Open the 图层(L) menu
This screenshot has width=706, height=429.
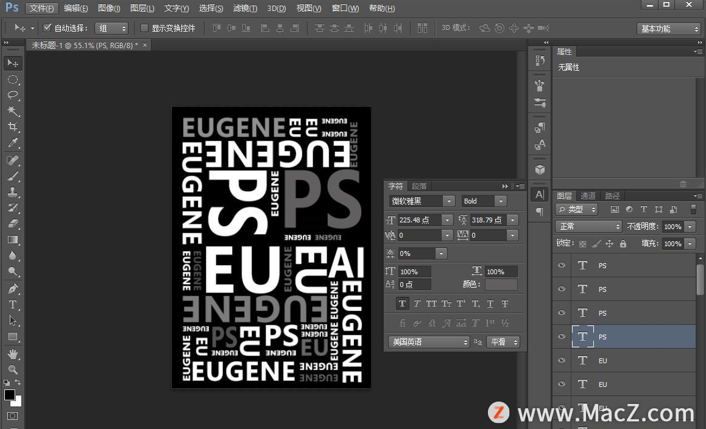143,8
